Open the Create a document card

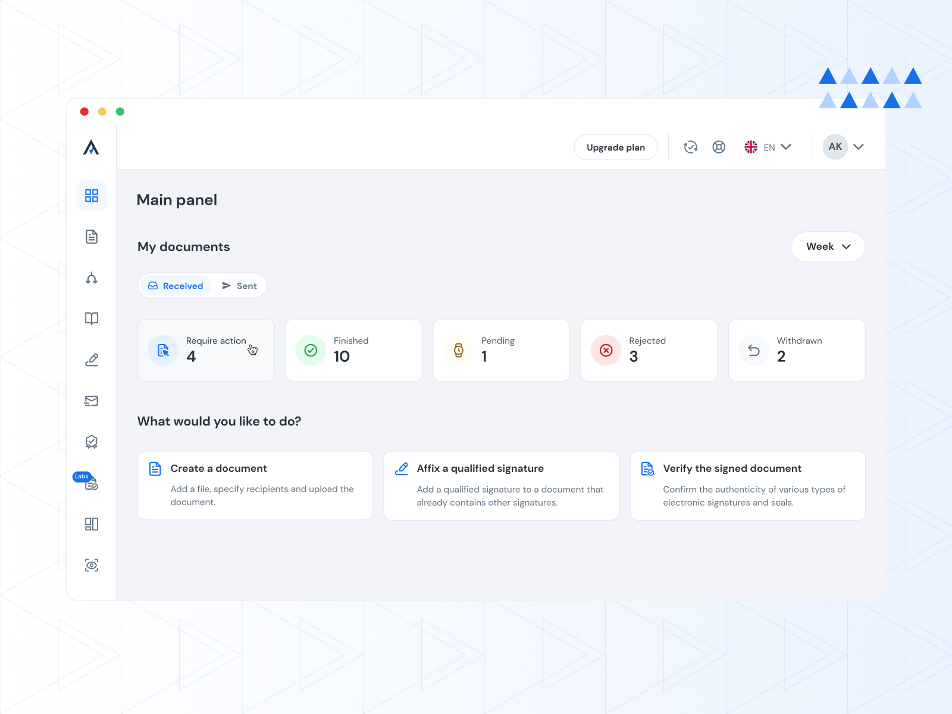click(x=255, y=485)
